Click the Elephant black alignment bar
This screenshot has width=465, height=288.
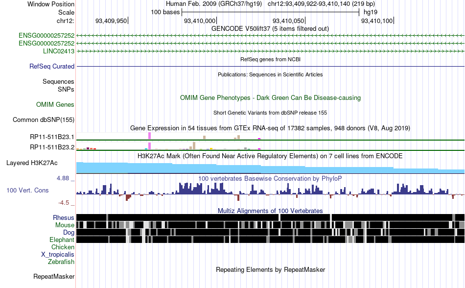[270, 240]
